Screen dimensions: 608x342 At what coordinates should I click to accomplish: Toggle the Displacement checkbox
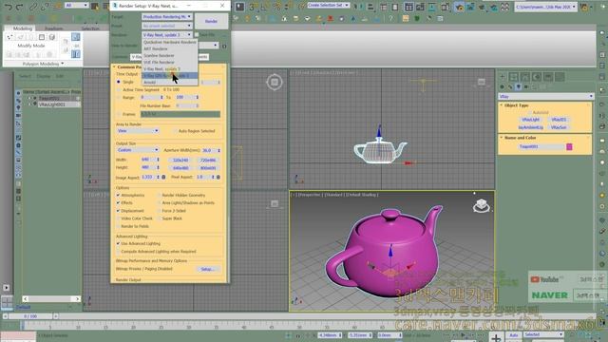pyautogui.click(x=118, y=211)
